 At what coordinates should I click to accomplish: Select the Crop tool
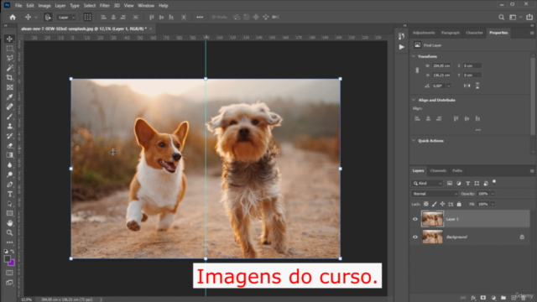pyautogui.click(x=9, y=77)
